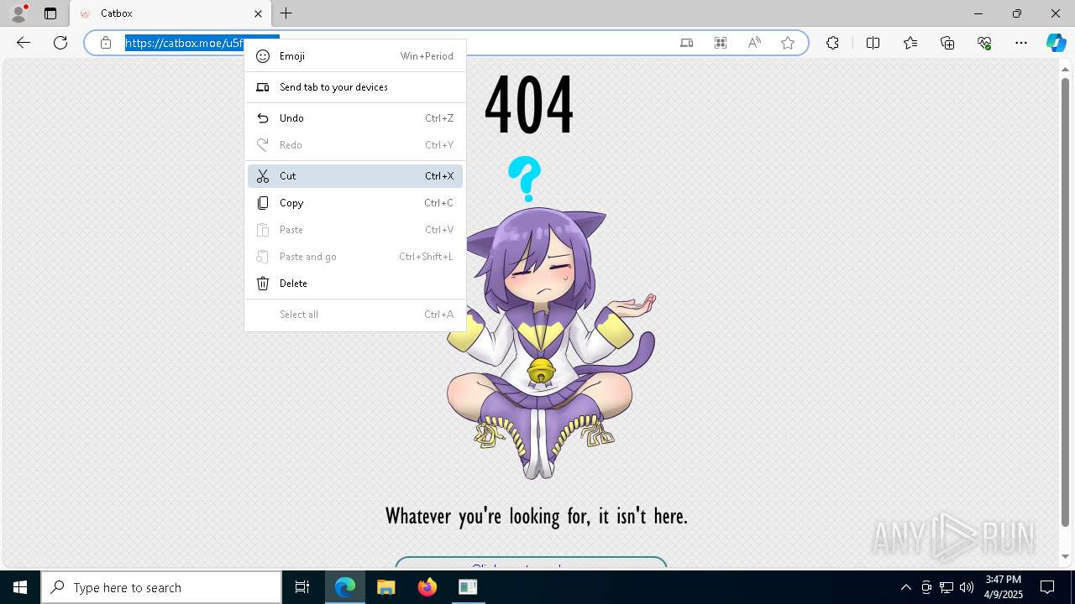This screenshot has width=1075, height=604.
Task: Open the Extensions puzzle icon
Action: (x=832, y=43)
